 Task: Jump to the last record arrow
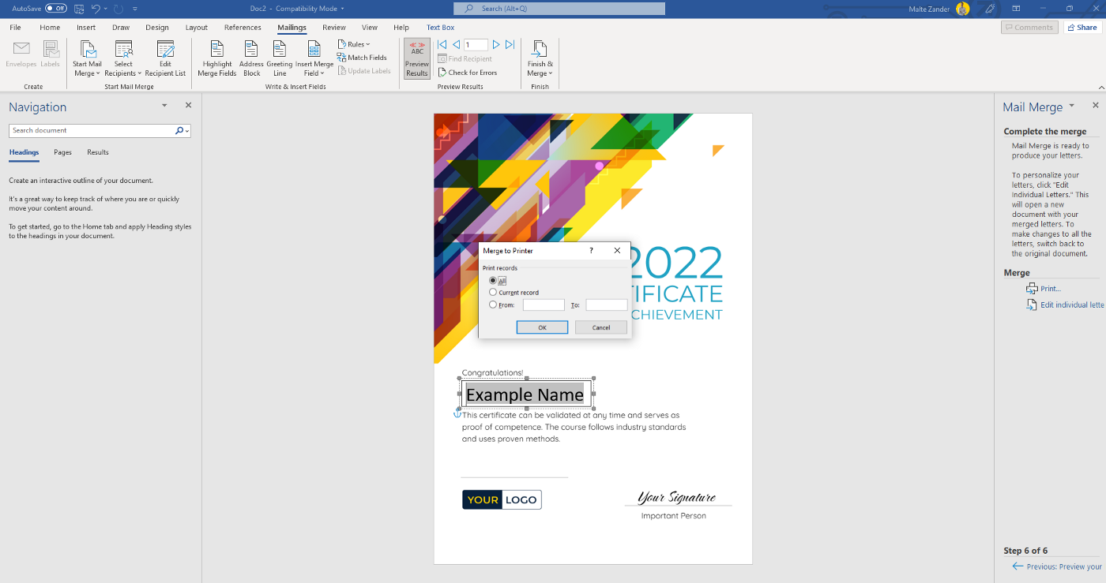click(x=510, y=44)
